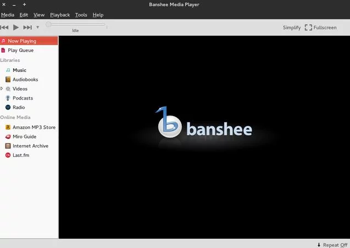Click the Last.fm icon
This screenshot has height=248, width=350.
(8, 155)
